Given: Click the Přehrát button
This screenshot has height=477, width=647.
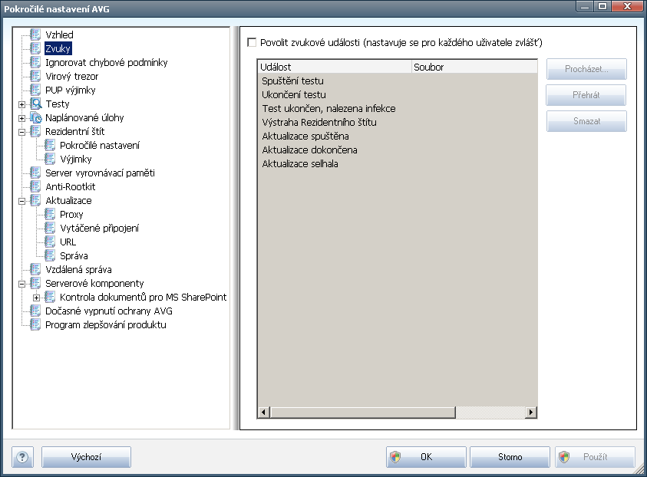Looking at the screenshot, I should pos(586,95).
